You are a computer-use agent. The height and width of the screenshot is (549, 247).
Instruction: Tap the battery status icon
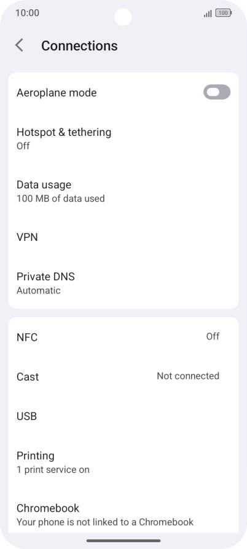[x=223, y=13]
